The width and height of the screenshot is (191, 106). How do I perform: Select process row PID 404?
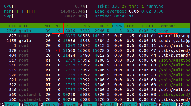[95, 55]
